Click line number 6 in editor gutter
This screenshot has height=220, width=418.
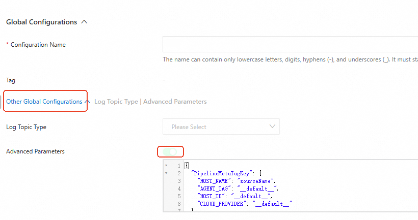(x=179, y=204)
